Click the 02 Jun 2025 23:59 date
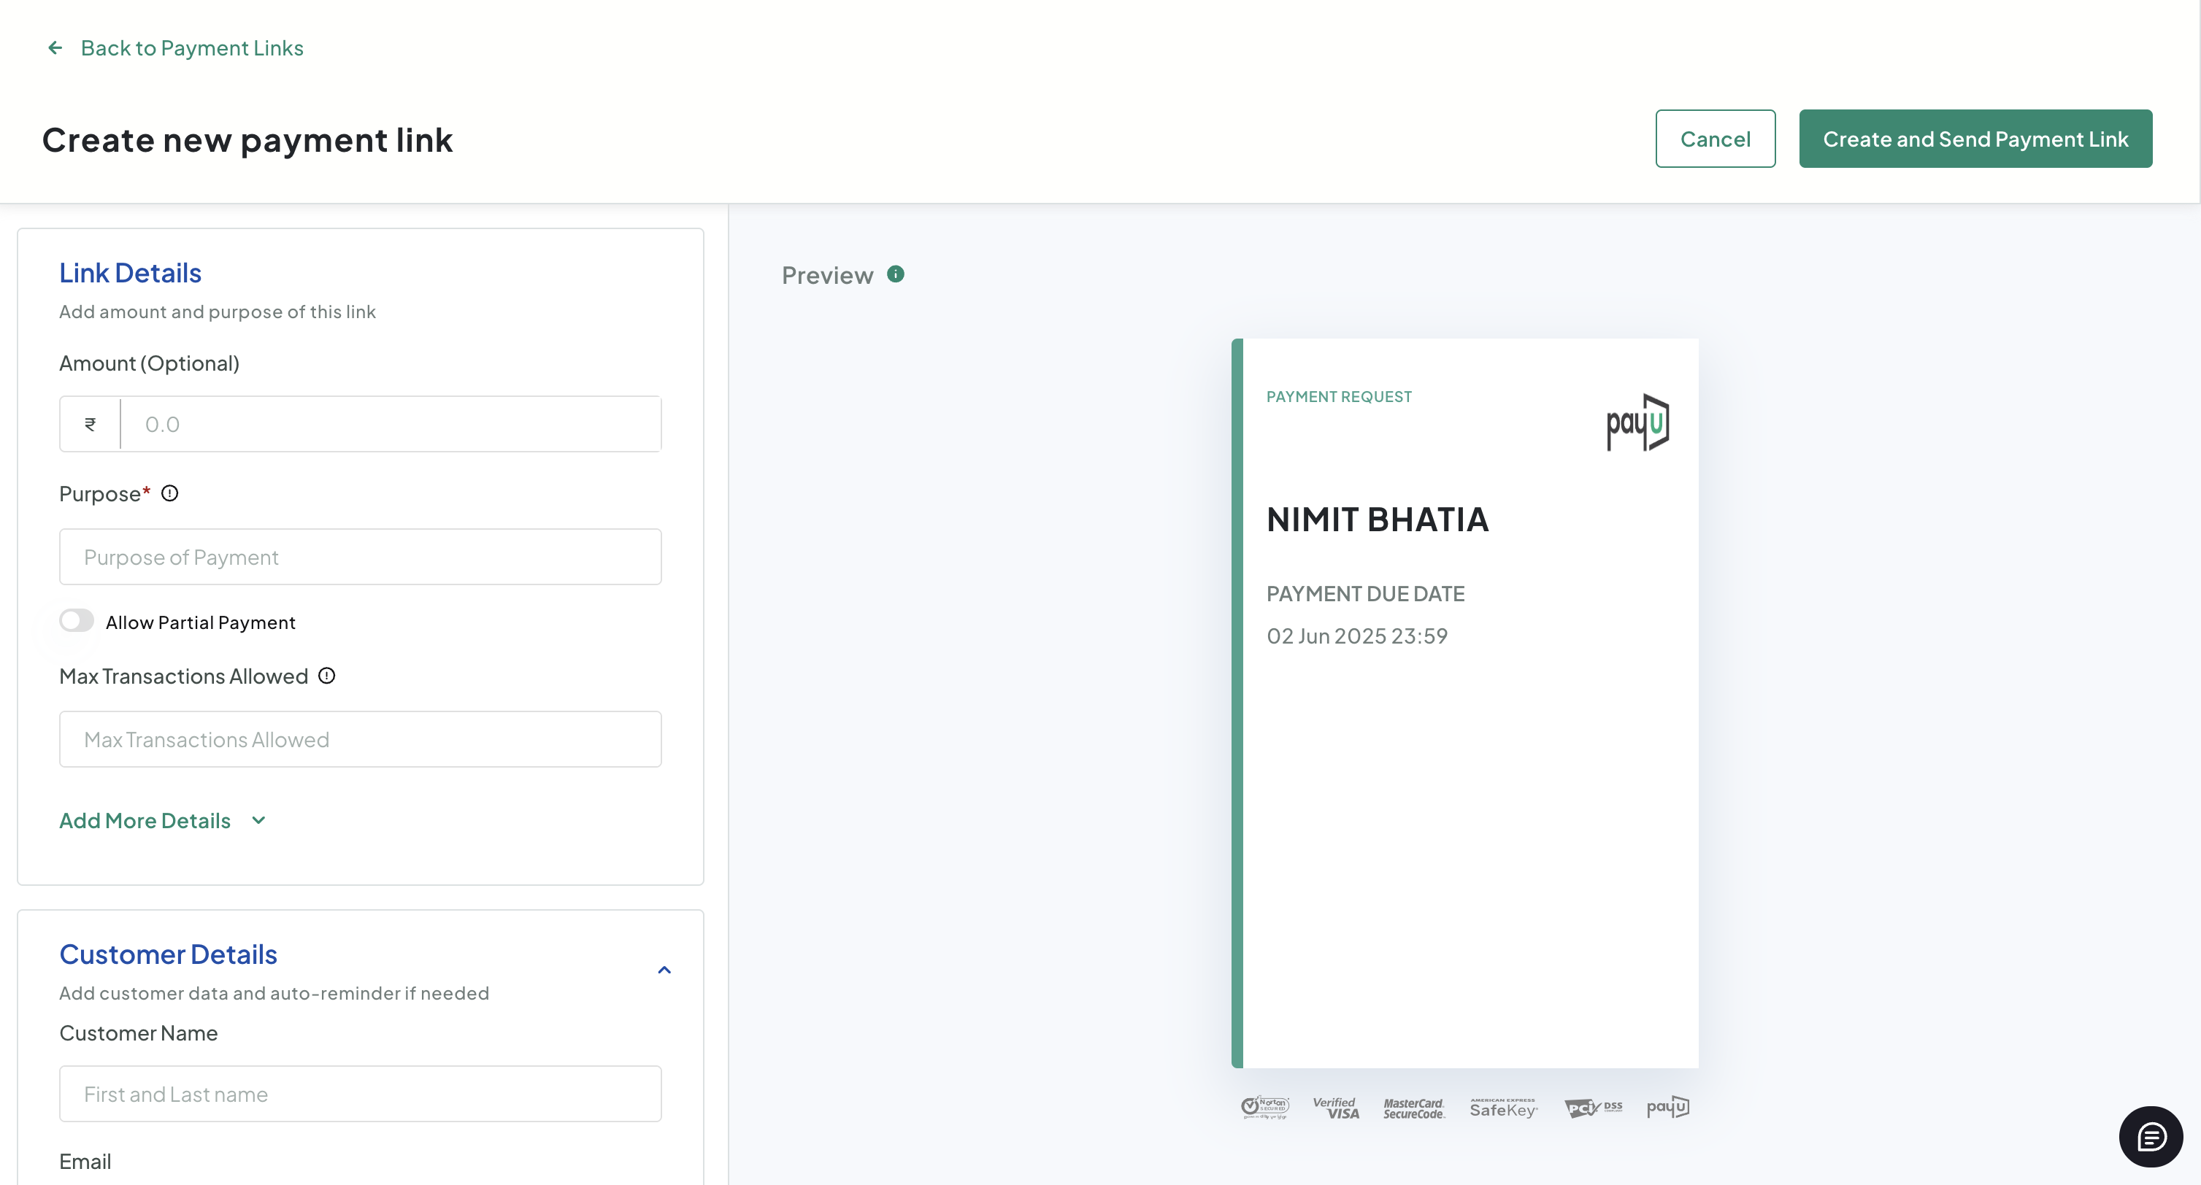Image resolution: width=2201 pixels, height=1185 pixels. [1357, 636]
